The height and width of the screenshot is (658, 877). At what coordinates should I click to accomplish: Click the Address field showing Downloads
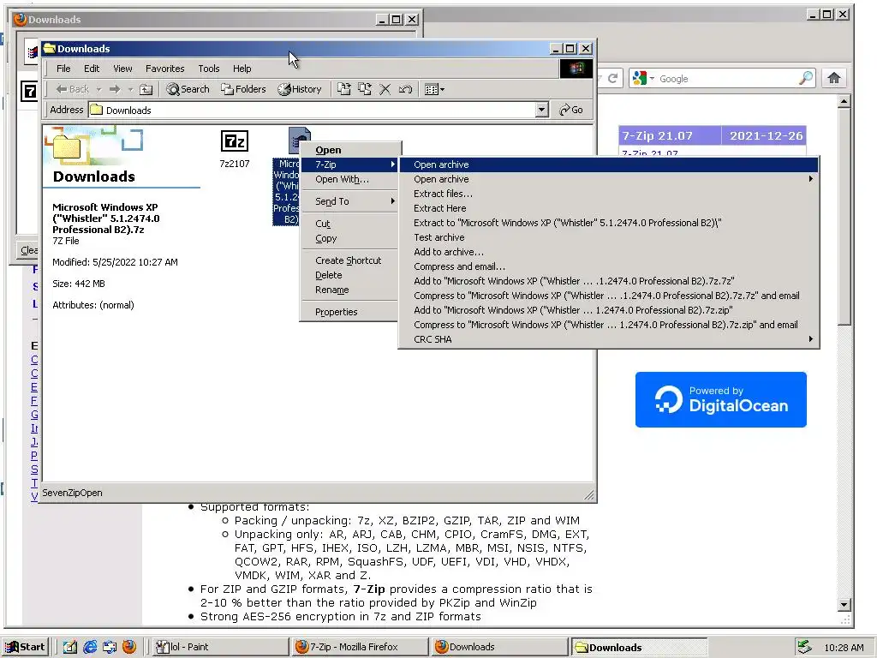click(312, 110)
